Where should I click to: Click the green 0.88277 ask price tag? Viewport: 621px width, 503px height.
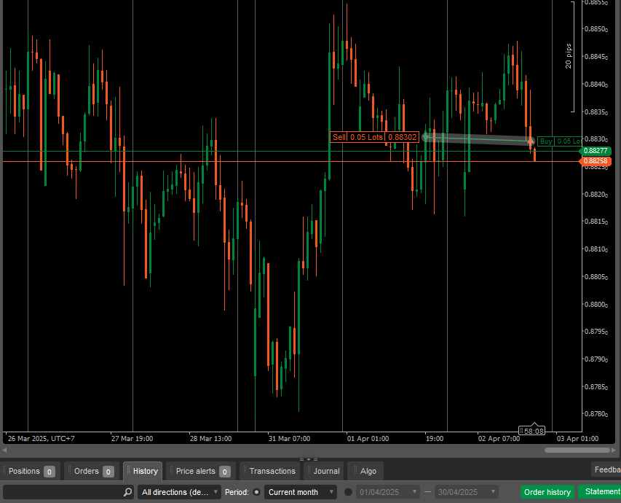click(596, 150)
